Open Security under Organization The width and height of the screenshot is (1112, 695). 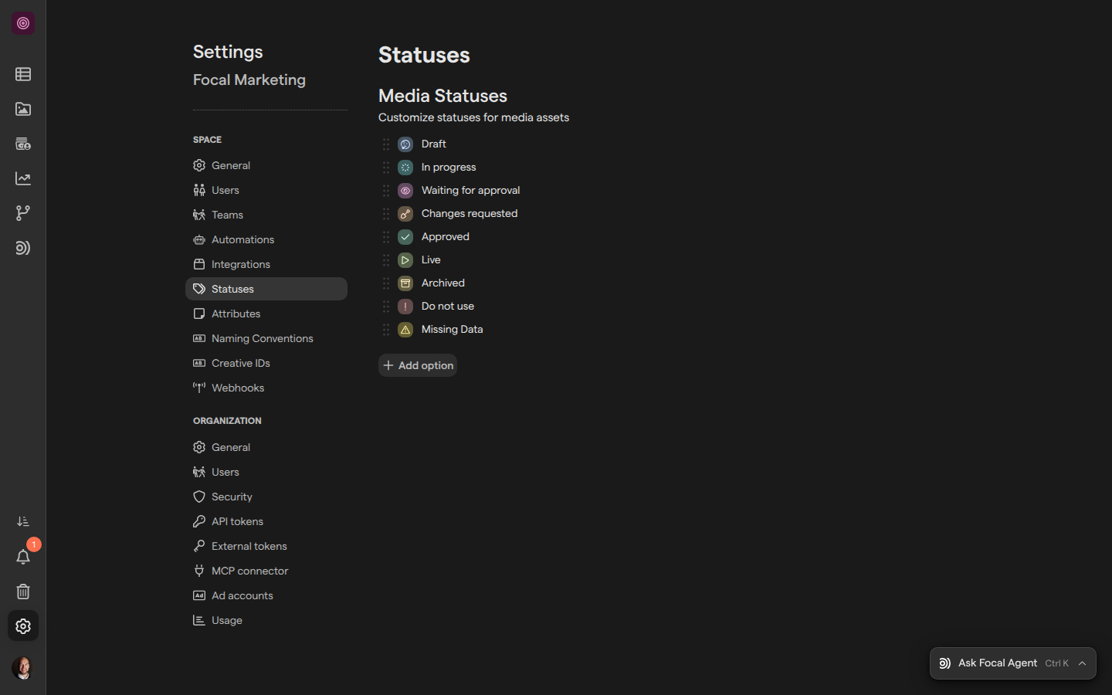(266, 497)
